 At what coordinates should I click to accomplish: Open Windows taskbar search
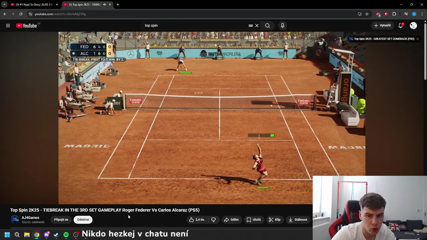tap(17, 235)
